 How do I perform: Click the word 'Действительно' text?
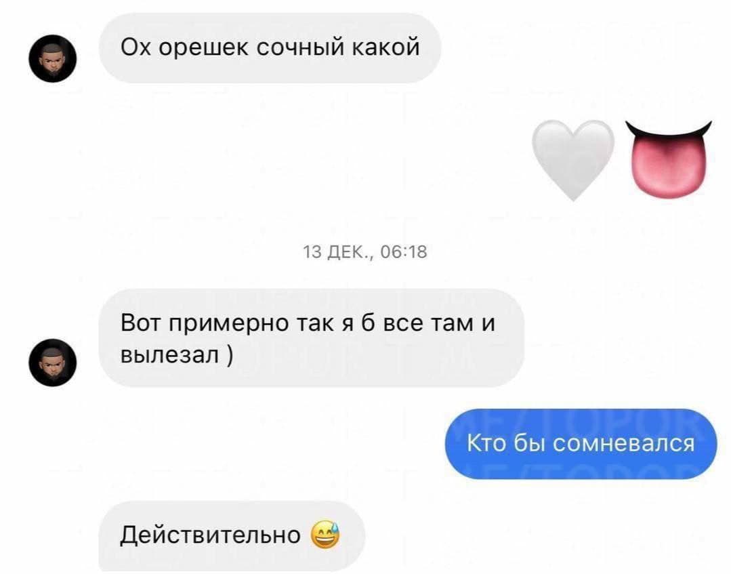211,535
